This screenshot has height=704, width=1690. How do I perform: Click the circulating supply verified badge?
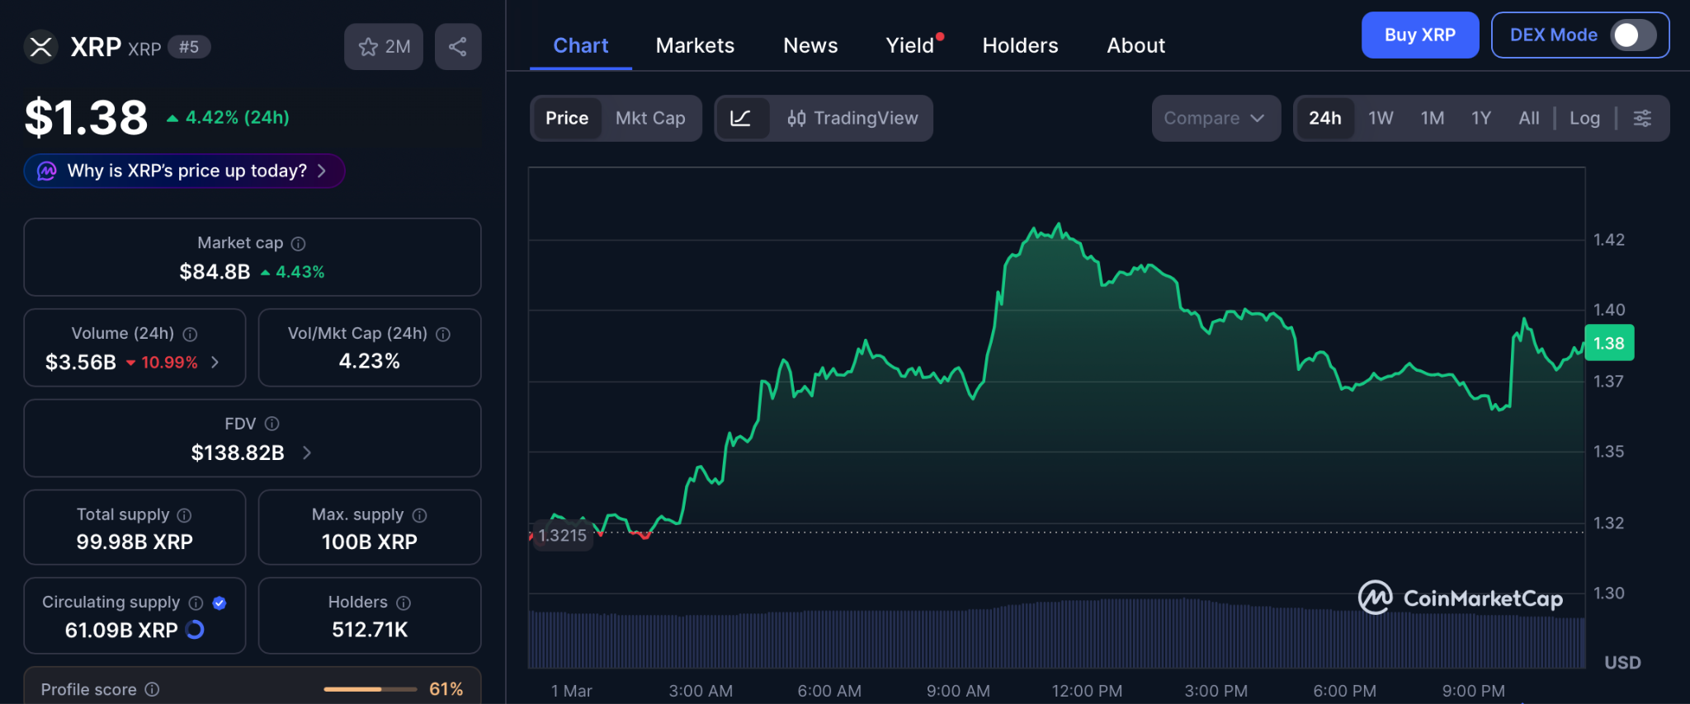[220, 603]
